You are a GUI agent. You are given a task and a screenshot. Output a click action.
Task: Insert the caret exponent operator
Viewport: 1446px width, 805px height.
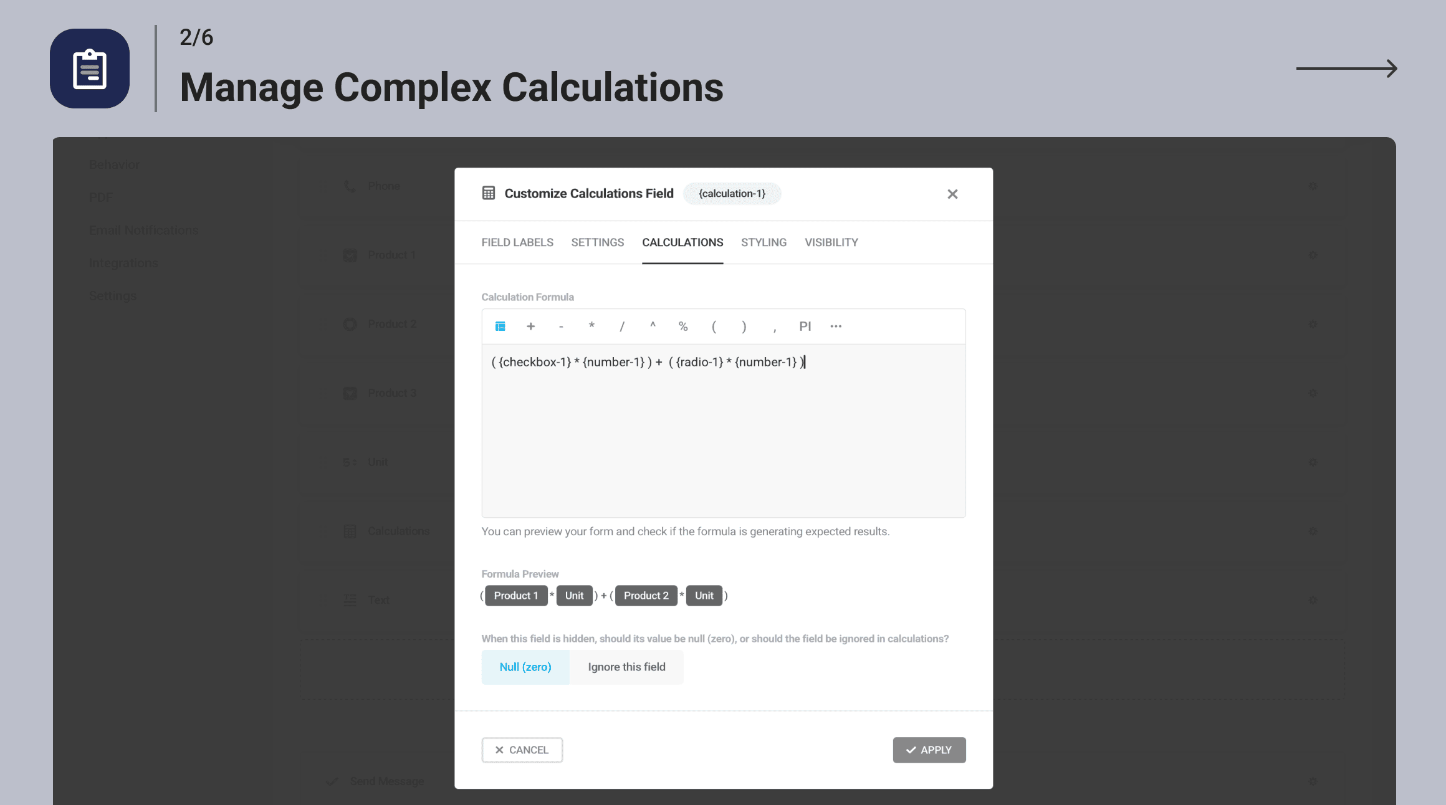coord(653,325)
